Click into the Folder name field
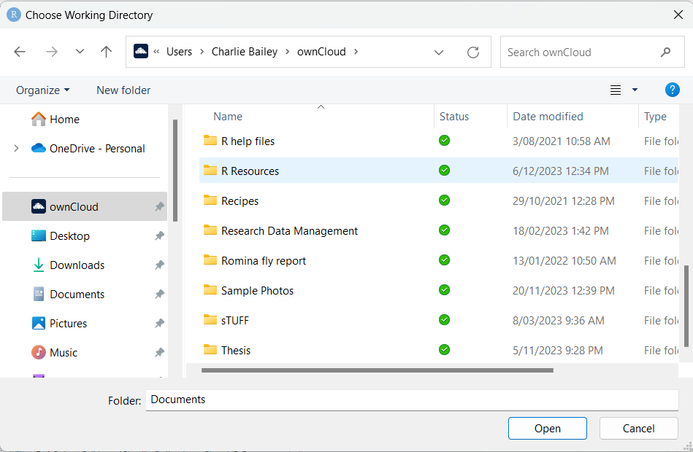The image size is (693, 452). (x=411, y=400)
